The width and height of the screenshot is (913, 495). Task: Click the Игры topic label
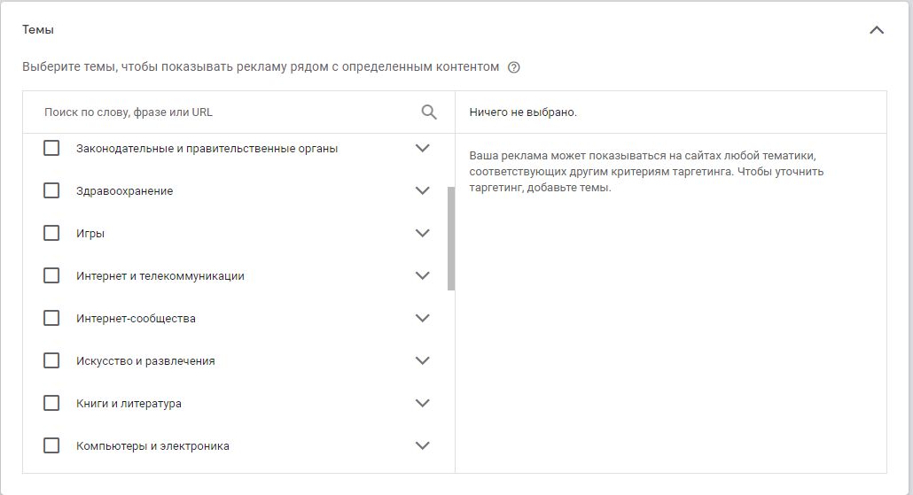coord(90,234)
